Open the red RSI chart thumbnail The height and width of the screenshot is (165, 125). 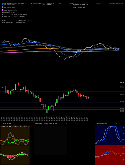pyautogui.click(x=110, y=155)
